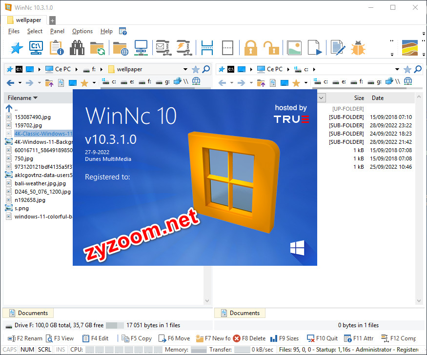
Task: Open right panel path history dropdown
Action: click(397, 69)
